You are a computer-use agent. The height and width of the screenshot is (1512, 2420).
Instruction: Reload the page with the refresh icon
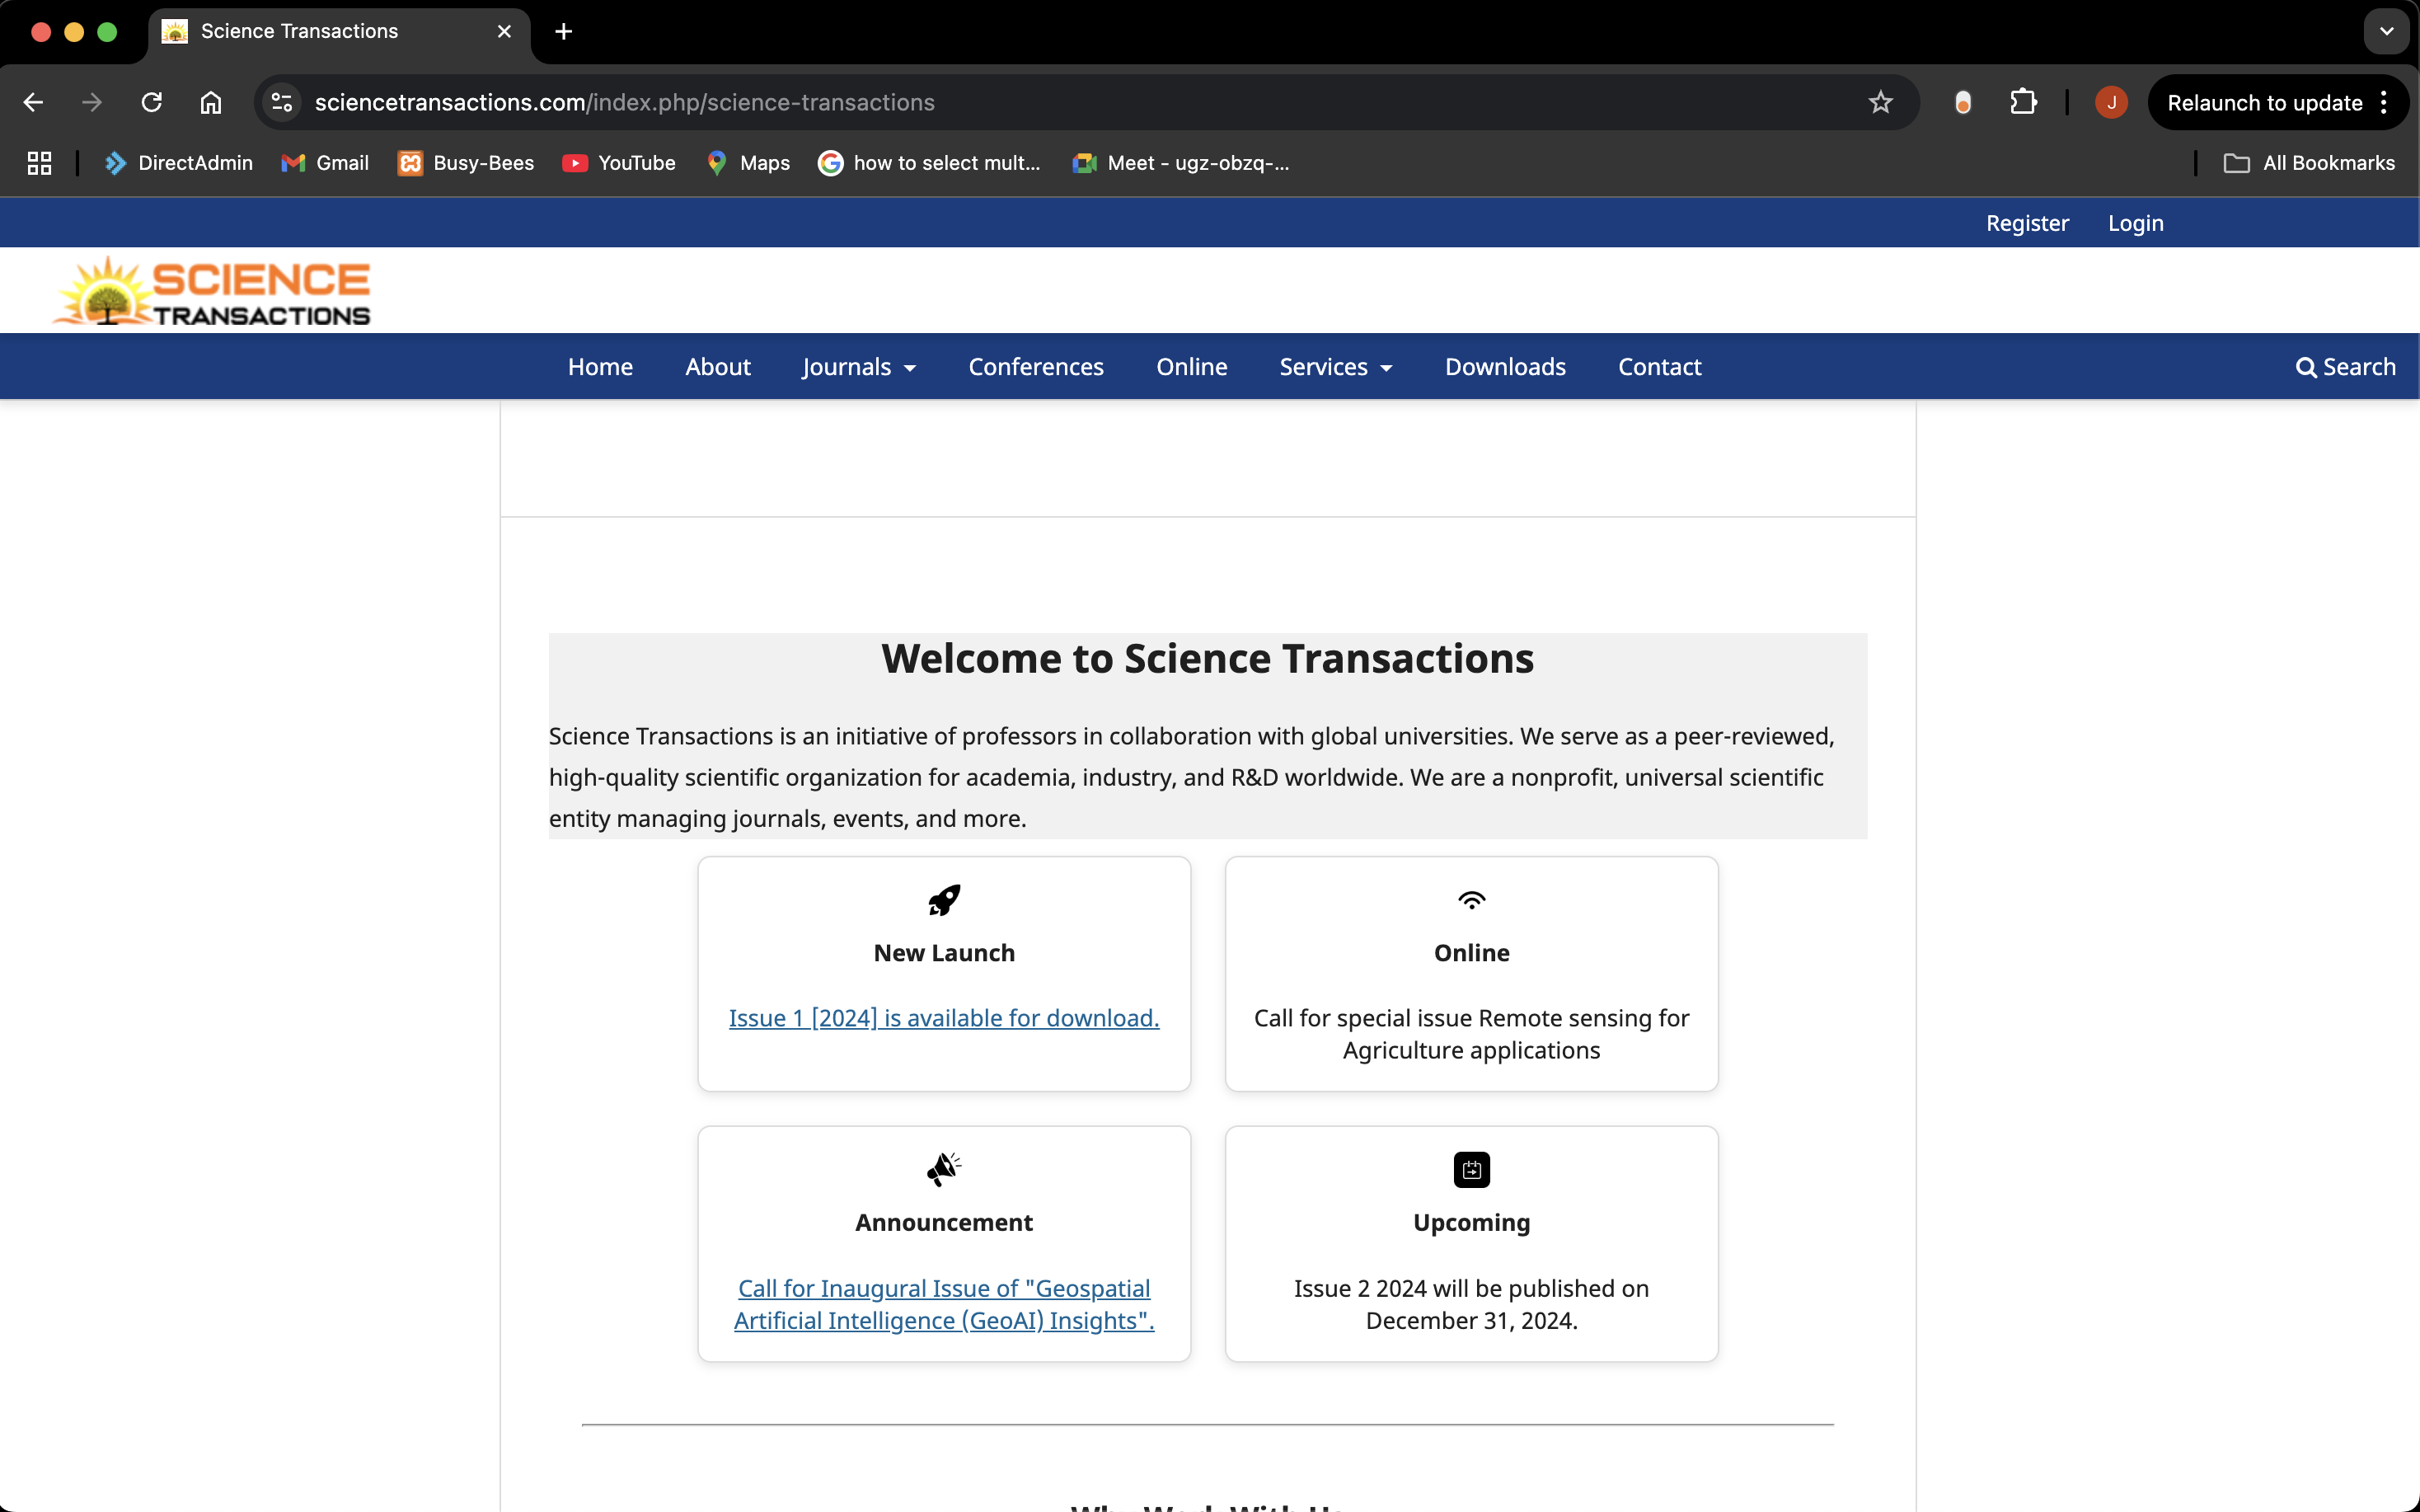pyautogui.click(x=151, y=102)
